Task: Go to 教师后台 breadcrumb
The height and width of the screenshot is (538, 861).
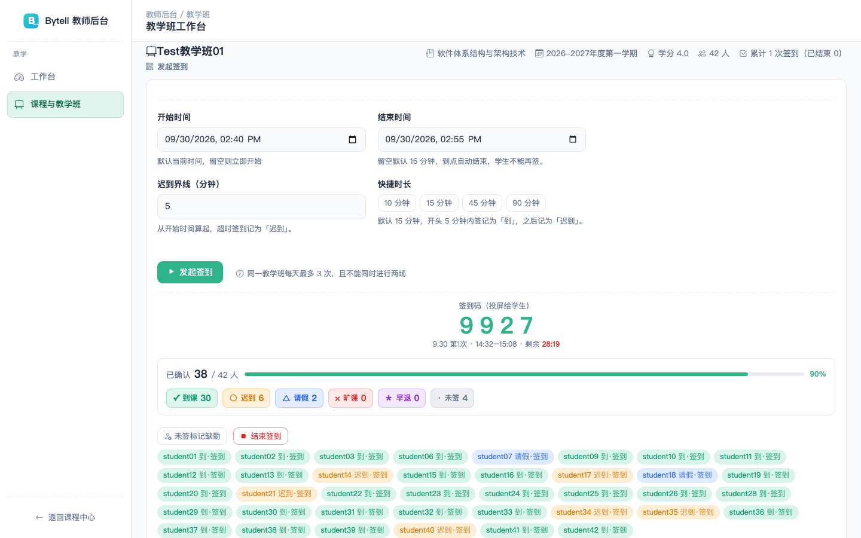Action: pos(161,14)
